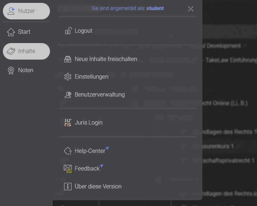This screenshot has width=257, height=206.
Task: Click the Benutzerverwaltung user-gear icon
Action: 68,95
